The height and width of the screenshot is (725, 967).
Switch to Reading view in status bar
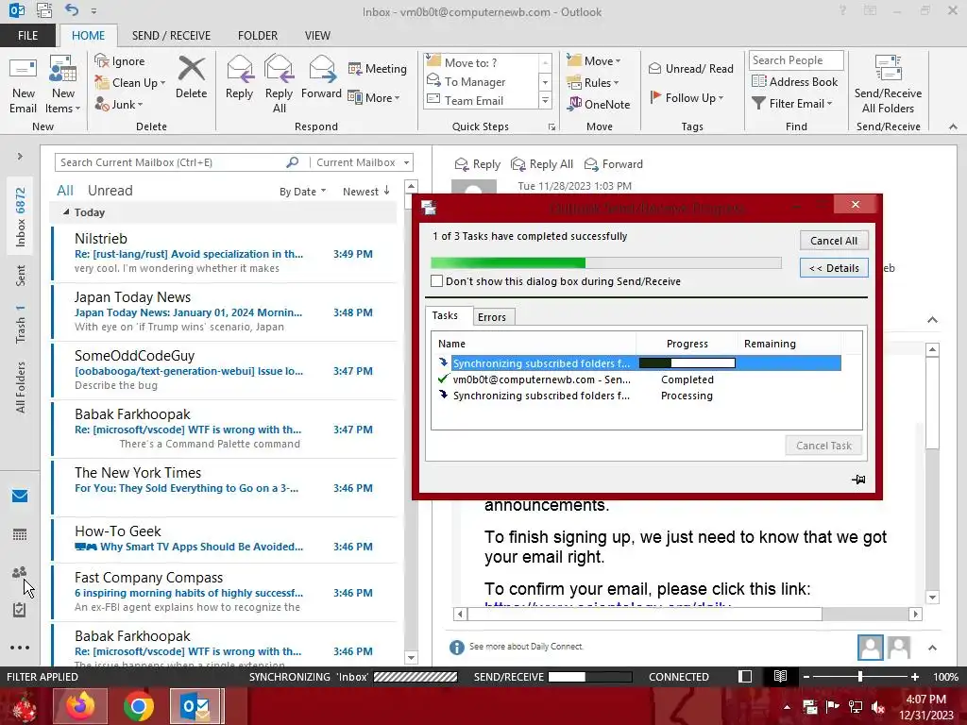780,676
